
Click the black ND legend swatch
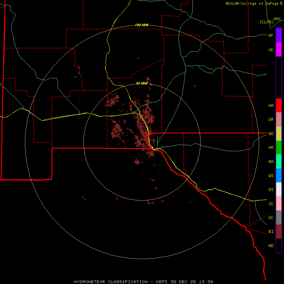[x=279, y=246]
